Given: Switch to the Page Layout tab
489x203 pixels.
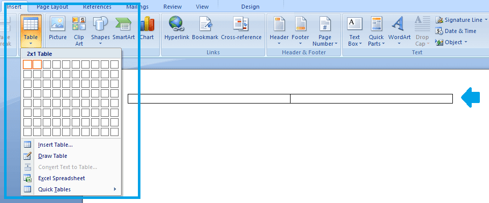Looking at the screenshot, I should (52, 7).
